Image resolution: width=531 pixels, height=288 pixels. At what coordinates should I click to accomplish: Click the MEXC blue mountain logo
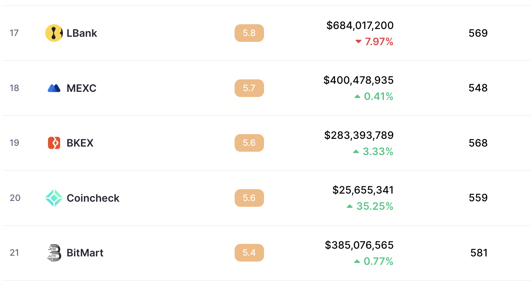click(54, 88)
